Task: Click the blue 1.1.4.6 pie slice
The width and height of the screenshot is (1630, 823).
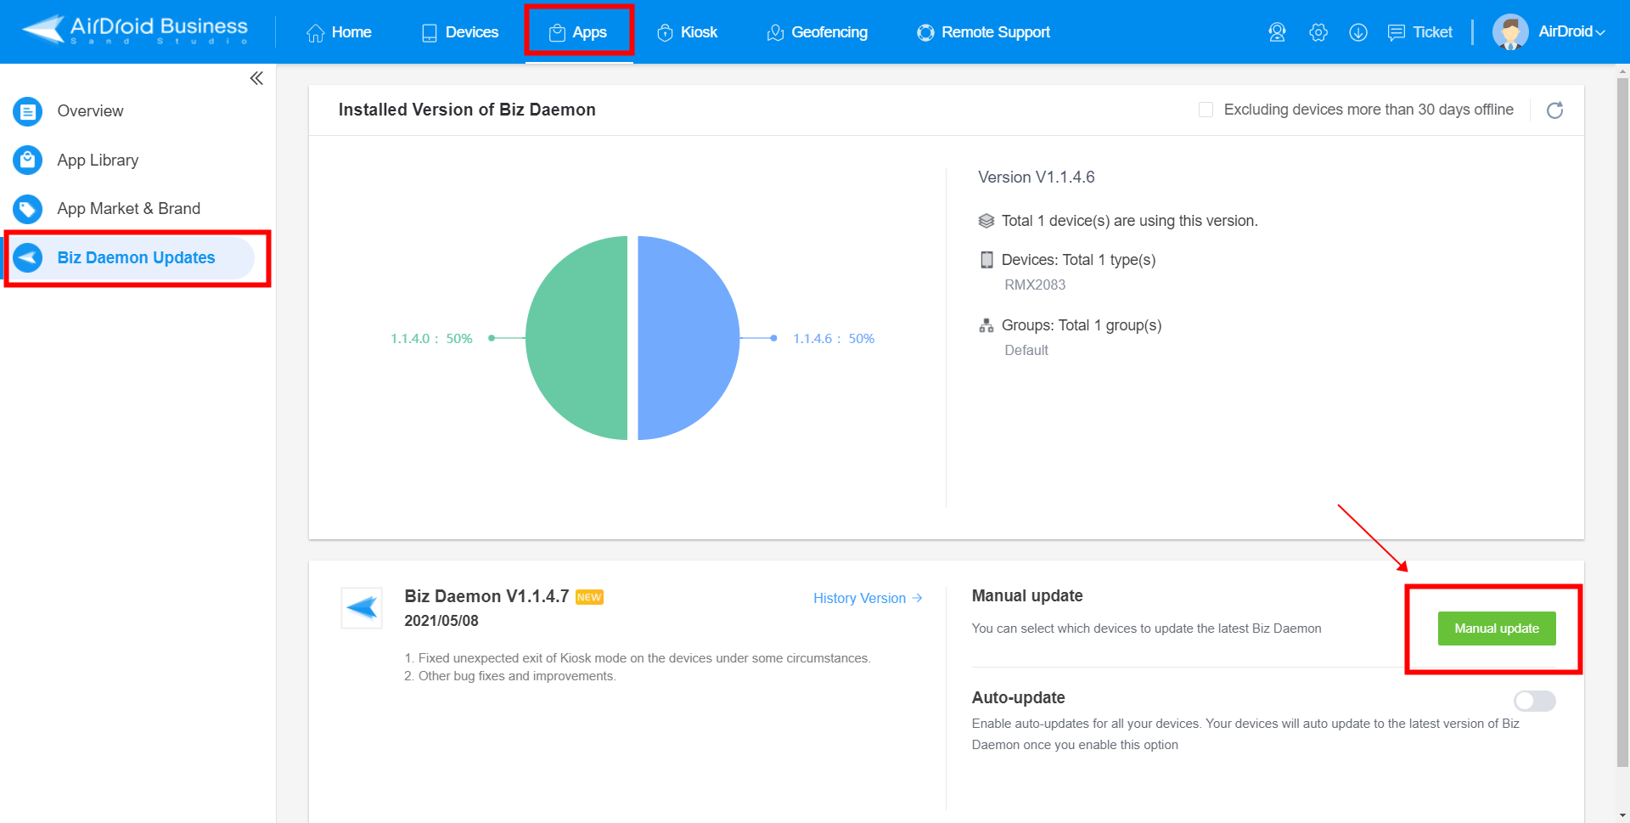Action: tap(689, 338)
